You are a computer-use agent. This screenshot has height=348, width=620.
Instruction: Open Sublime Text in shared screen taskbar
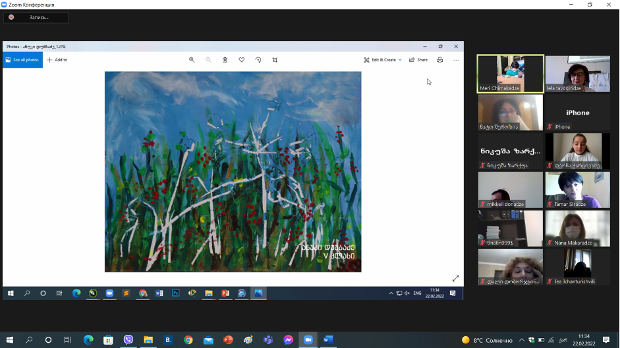(126, 293)
